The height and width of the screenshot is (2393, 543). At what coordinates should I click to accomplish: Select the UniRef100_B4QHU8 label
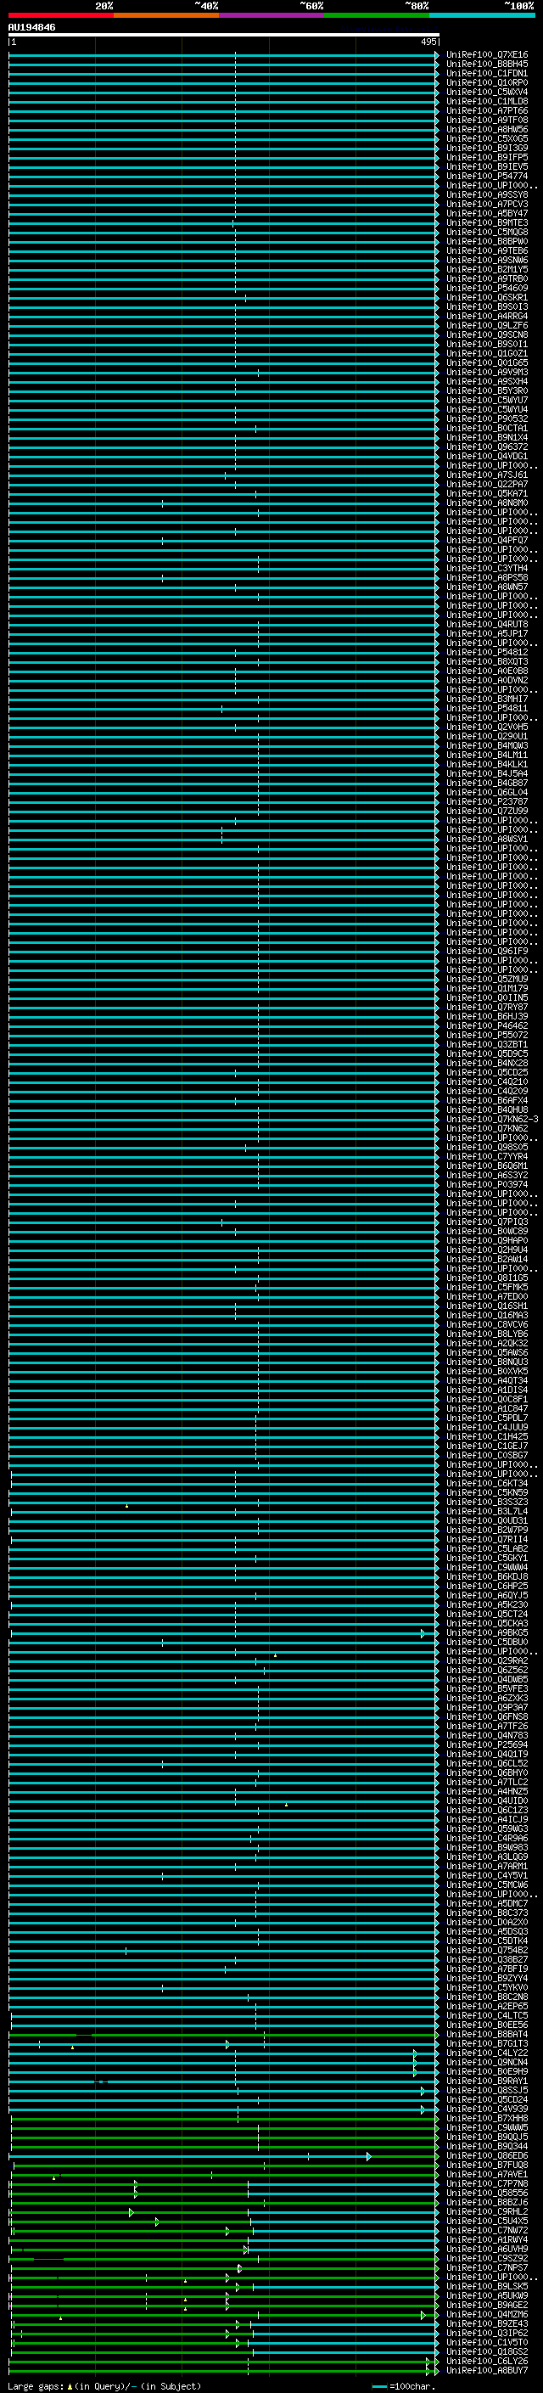click(x=487, y=1109)
